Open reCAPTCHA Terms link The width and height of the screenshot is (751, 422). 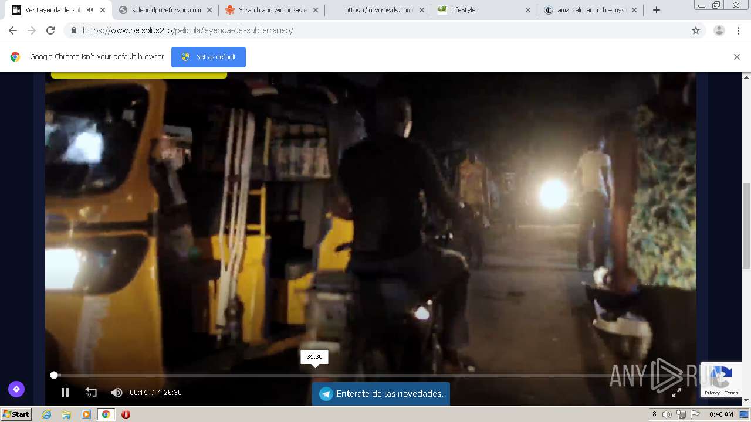pos(732,393)
